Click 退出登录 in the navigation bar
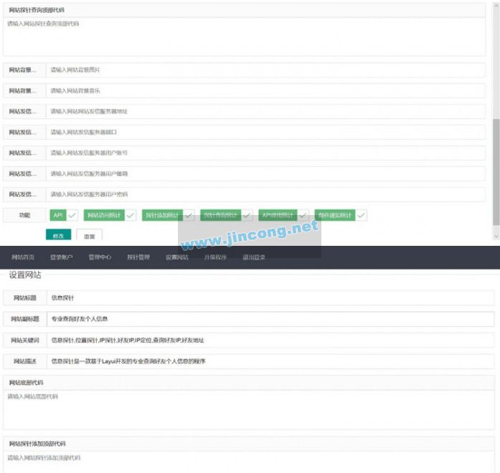The height and width of the screenshot is (473, 500). click(x=254, y=257)
